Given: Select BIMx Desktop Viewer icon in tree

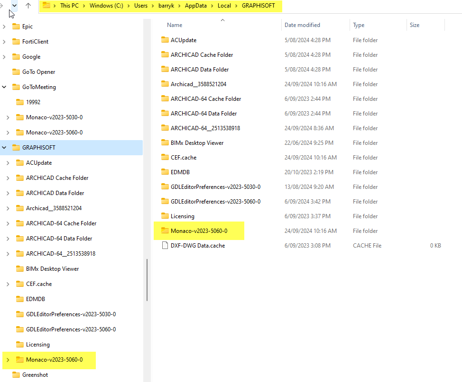Looking at the screenshot, I should [20, 269].
